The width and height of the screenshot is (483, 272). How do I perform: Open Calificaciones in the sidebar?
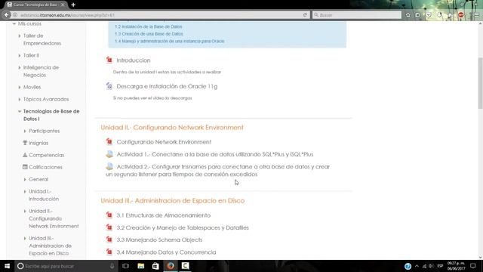coord(45,167)
